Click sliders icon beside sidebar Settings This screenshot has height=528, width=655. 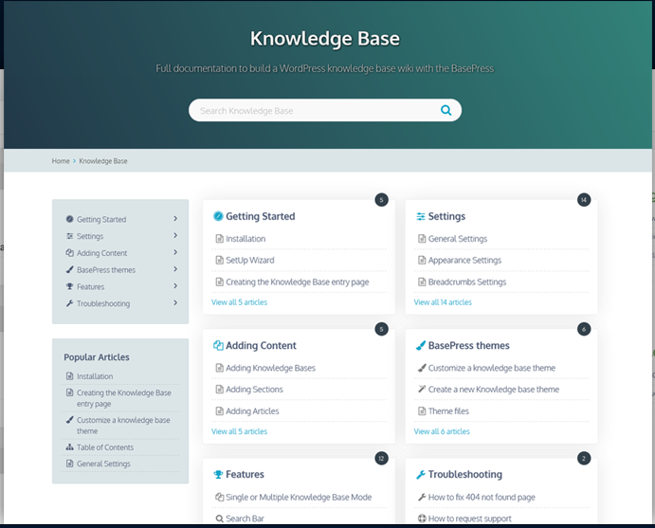tap(69, 236)
